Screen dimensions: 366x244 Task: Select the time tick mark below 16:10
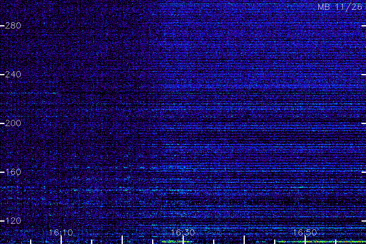point(61,240)
